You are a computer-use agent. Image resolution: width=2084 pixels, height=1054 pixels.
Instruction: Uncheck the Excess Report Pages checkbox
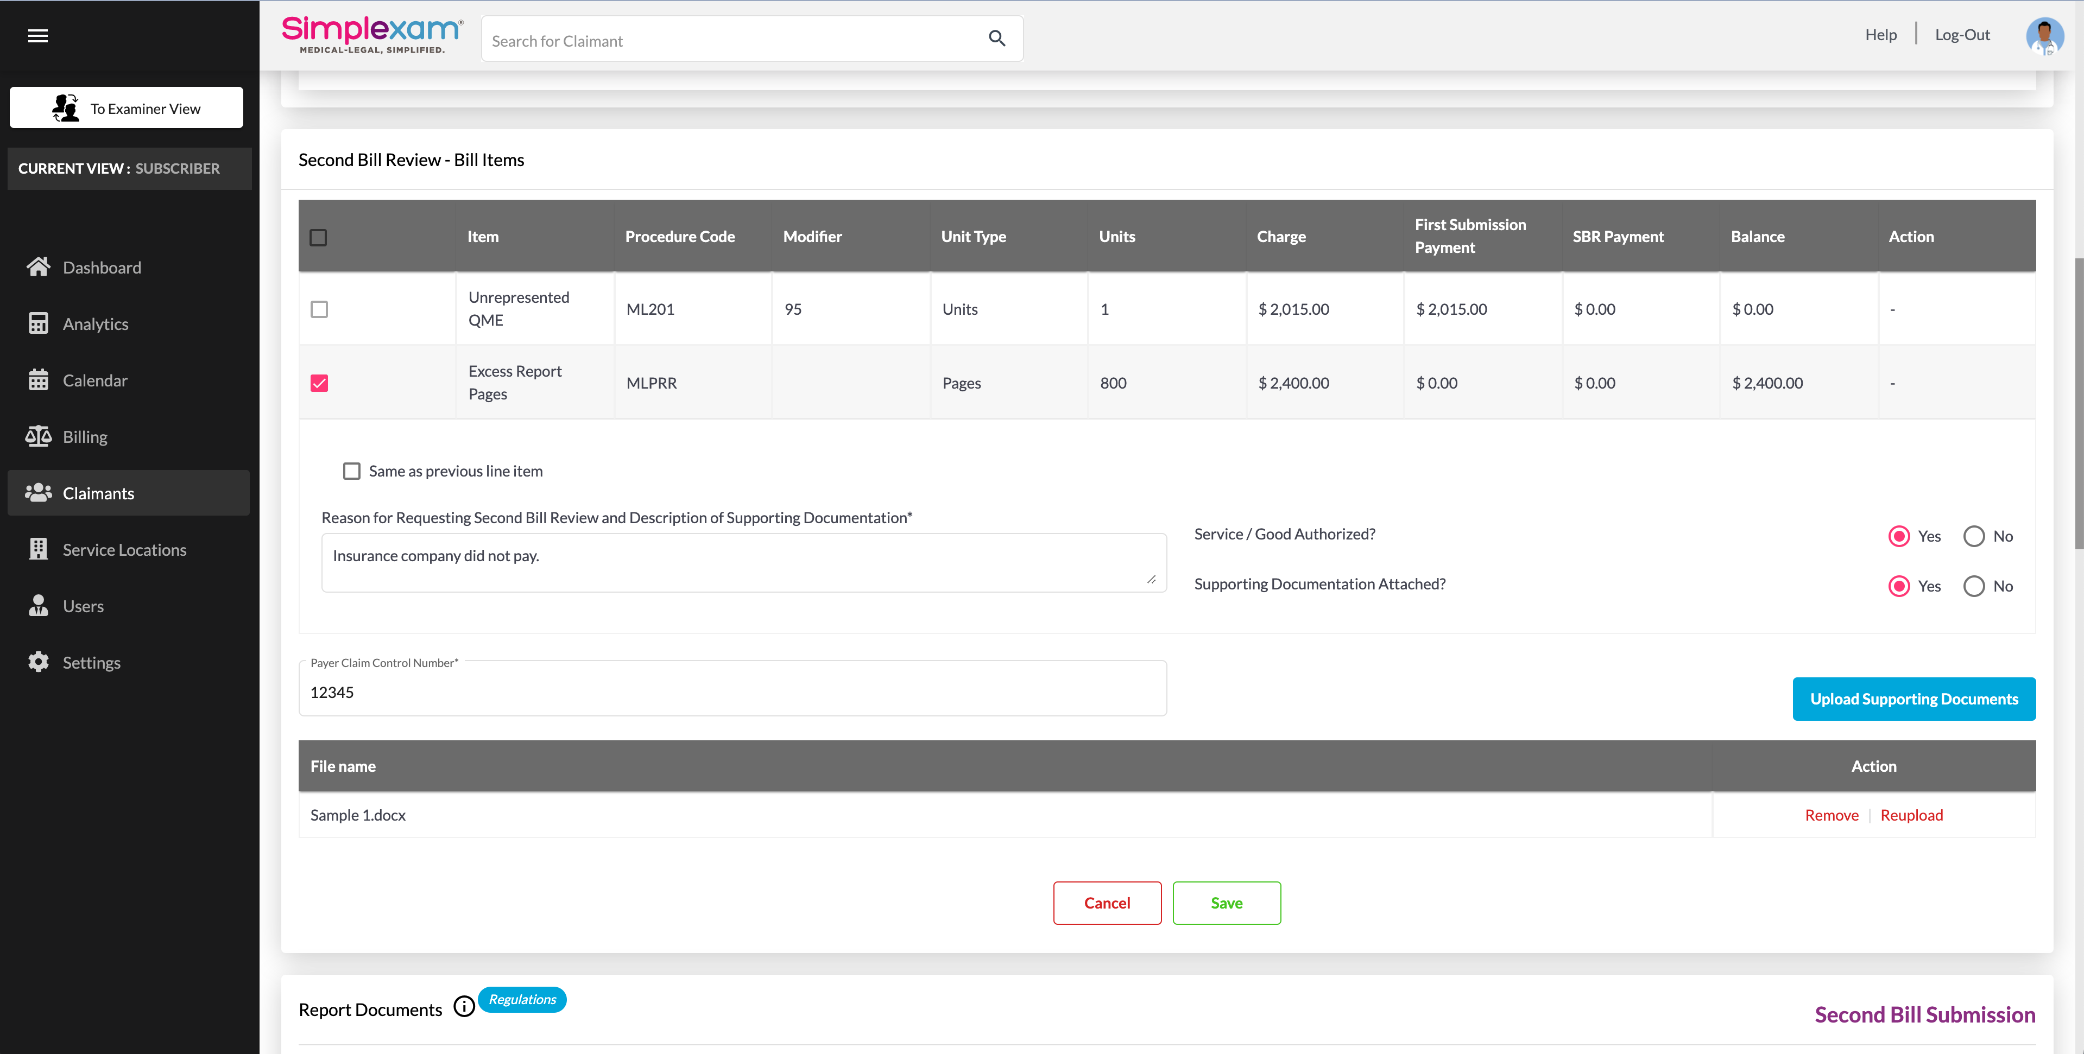(x=319, y=383)
